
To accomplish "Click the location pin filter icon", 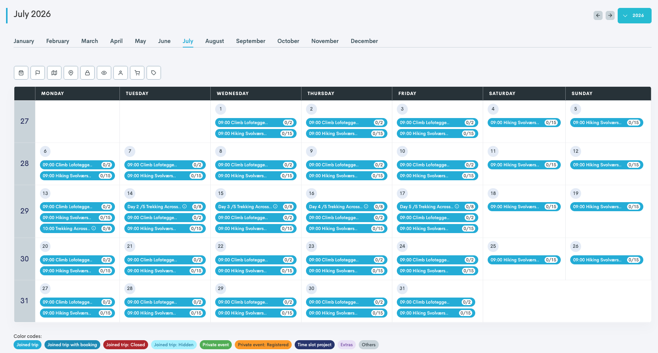I will (71, 73).
